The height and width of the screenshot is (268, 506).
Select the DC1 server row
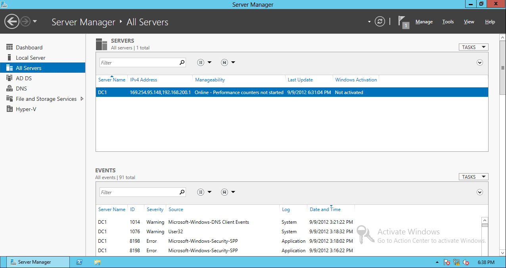pyautogui.click(x=238, y=92)
